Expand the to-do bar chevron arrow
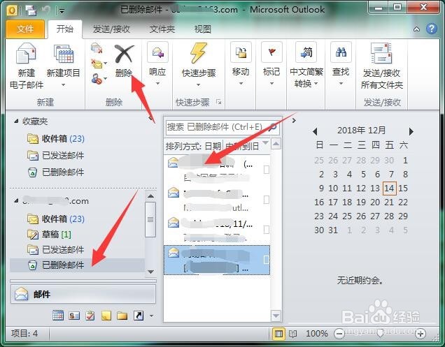The width and height of the screenshot is (445, 347). pyautogui.click(x=294, y=120)
